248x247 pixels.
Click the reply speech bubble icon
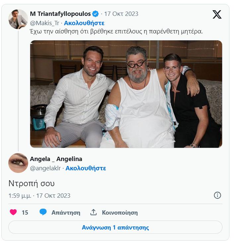coord(43,212)
